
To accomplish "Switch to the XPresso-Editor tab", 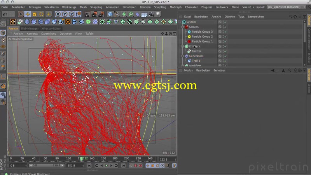I will (x=51, y=28).
